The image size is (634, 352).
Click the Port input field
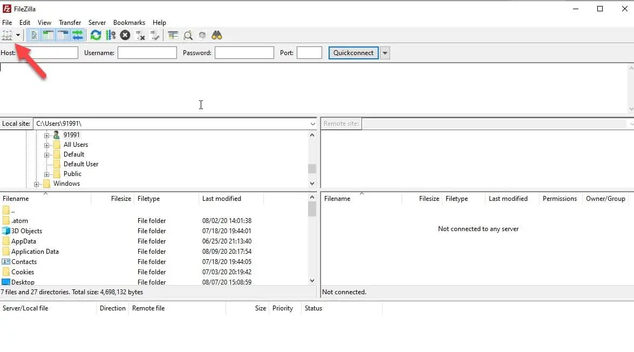309,52
